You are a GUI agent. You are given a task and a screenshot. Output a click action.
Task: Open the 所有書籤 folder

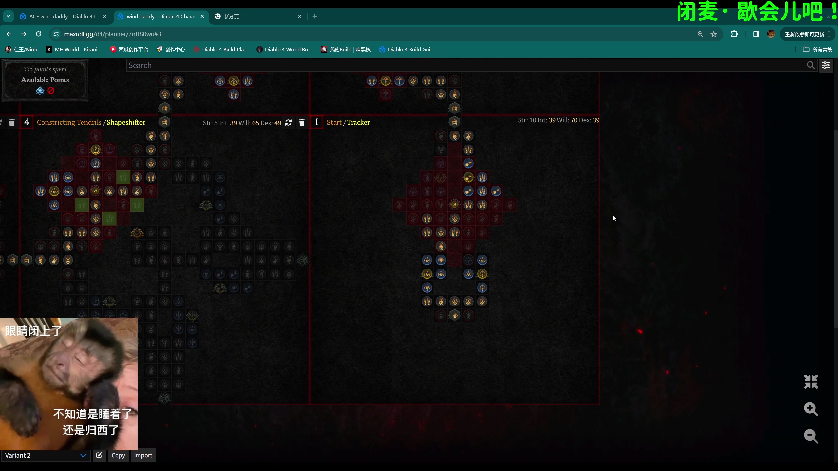pos(817,49)
